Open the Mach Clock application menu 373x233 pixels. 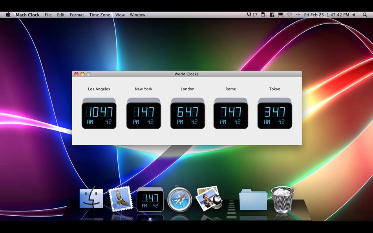click(x=27, y=15)
